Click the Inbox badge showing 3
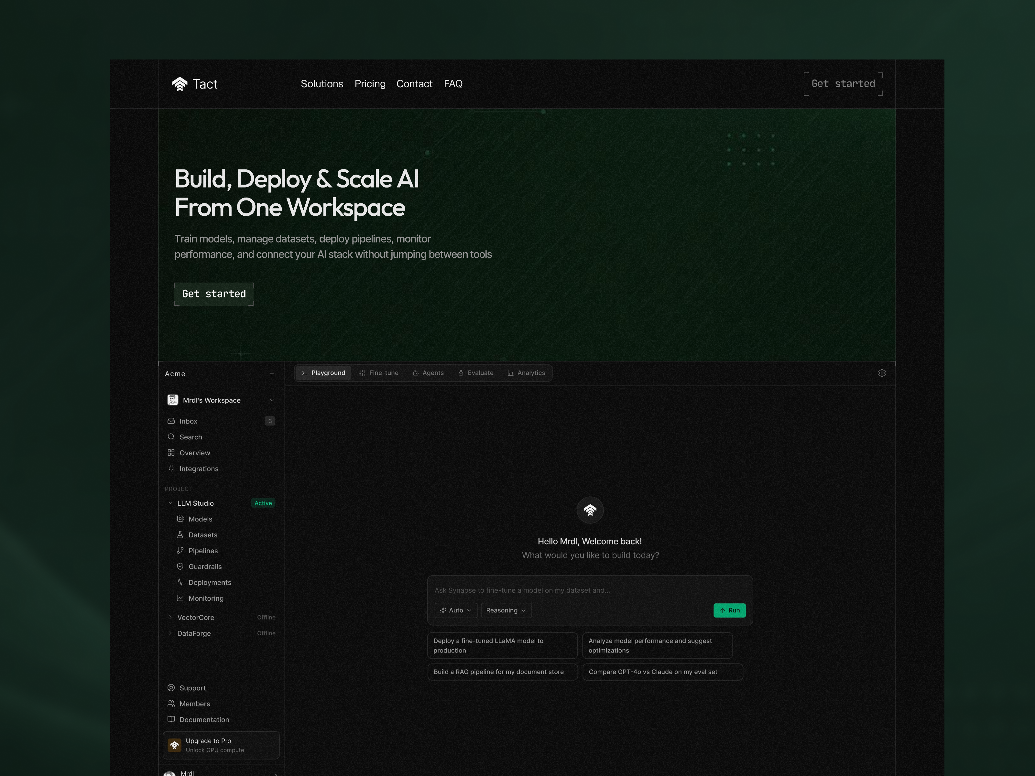The width and height of the screenshot is (1035, 776). [270, 421]
